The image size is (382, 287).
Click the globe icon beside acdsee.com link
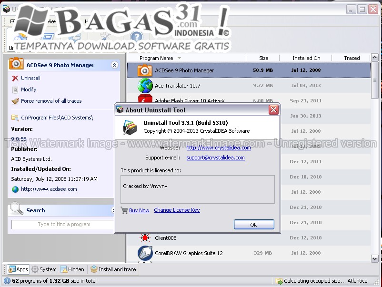[15, 189]
